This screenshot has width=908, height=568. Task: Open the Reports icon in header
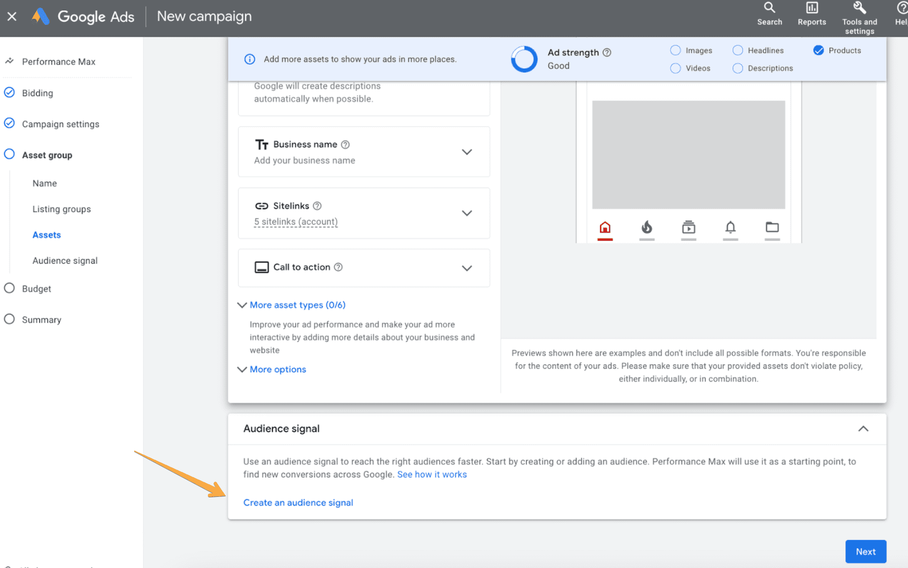[811, 13]
